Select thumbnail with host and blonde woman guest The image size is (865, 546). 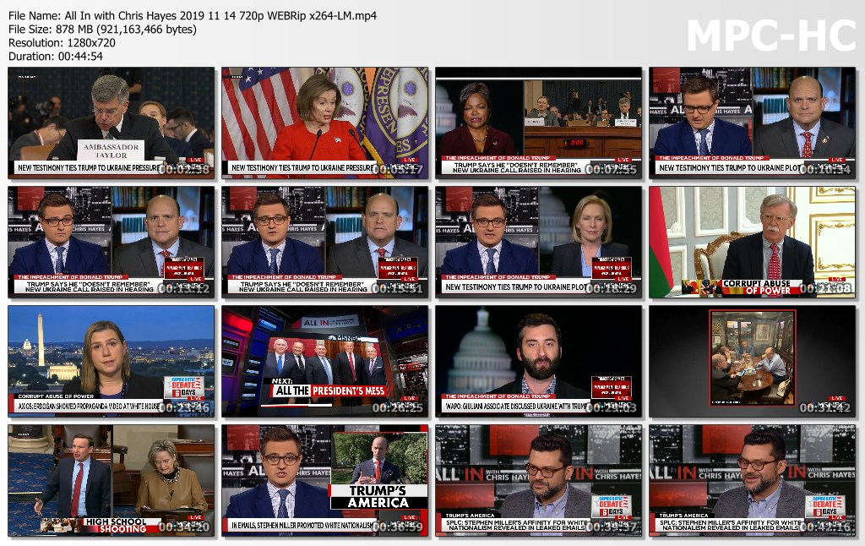pos(538,242)
